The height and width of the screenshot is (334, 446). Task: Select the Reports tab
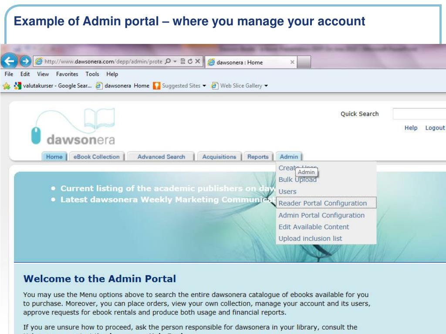[258, 157]
